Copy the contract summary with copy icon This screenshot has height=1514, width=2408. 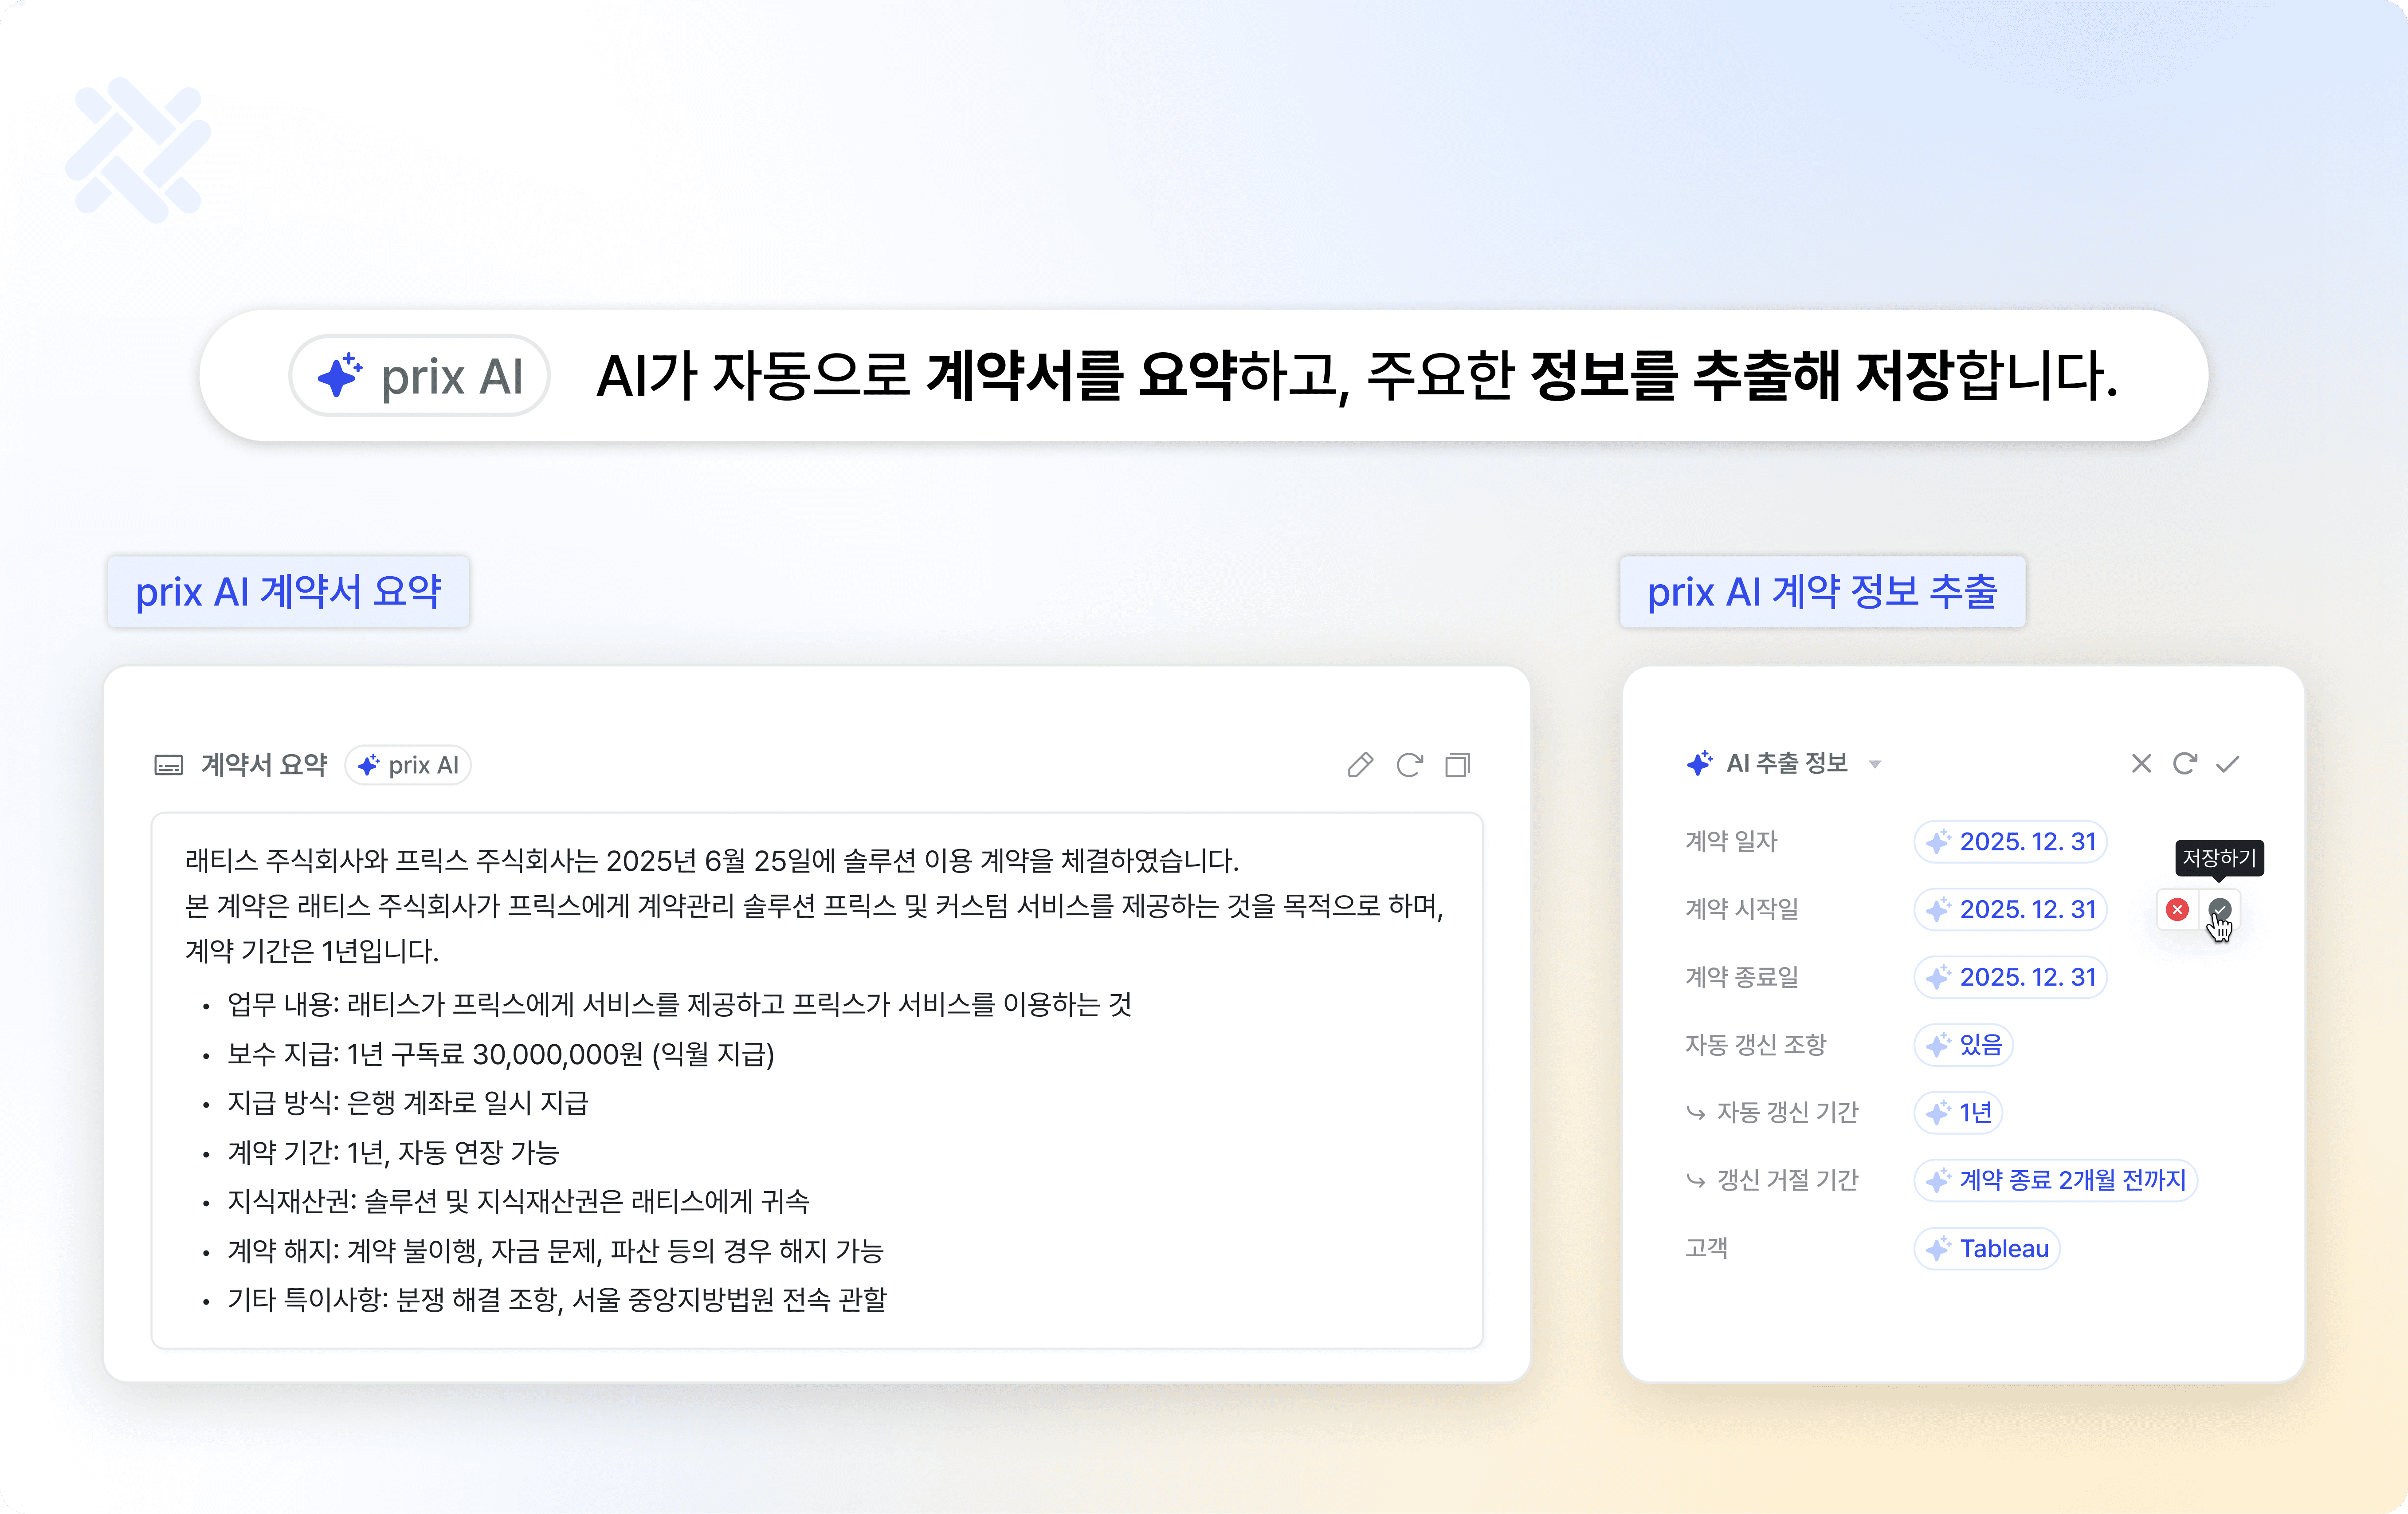pyautogui.click(x=1457, y=765)
